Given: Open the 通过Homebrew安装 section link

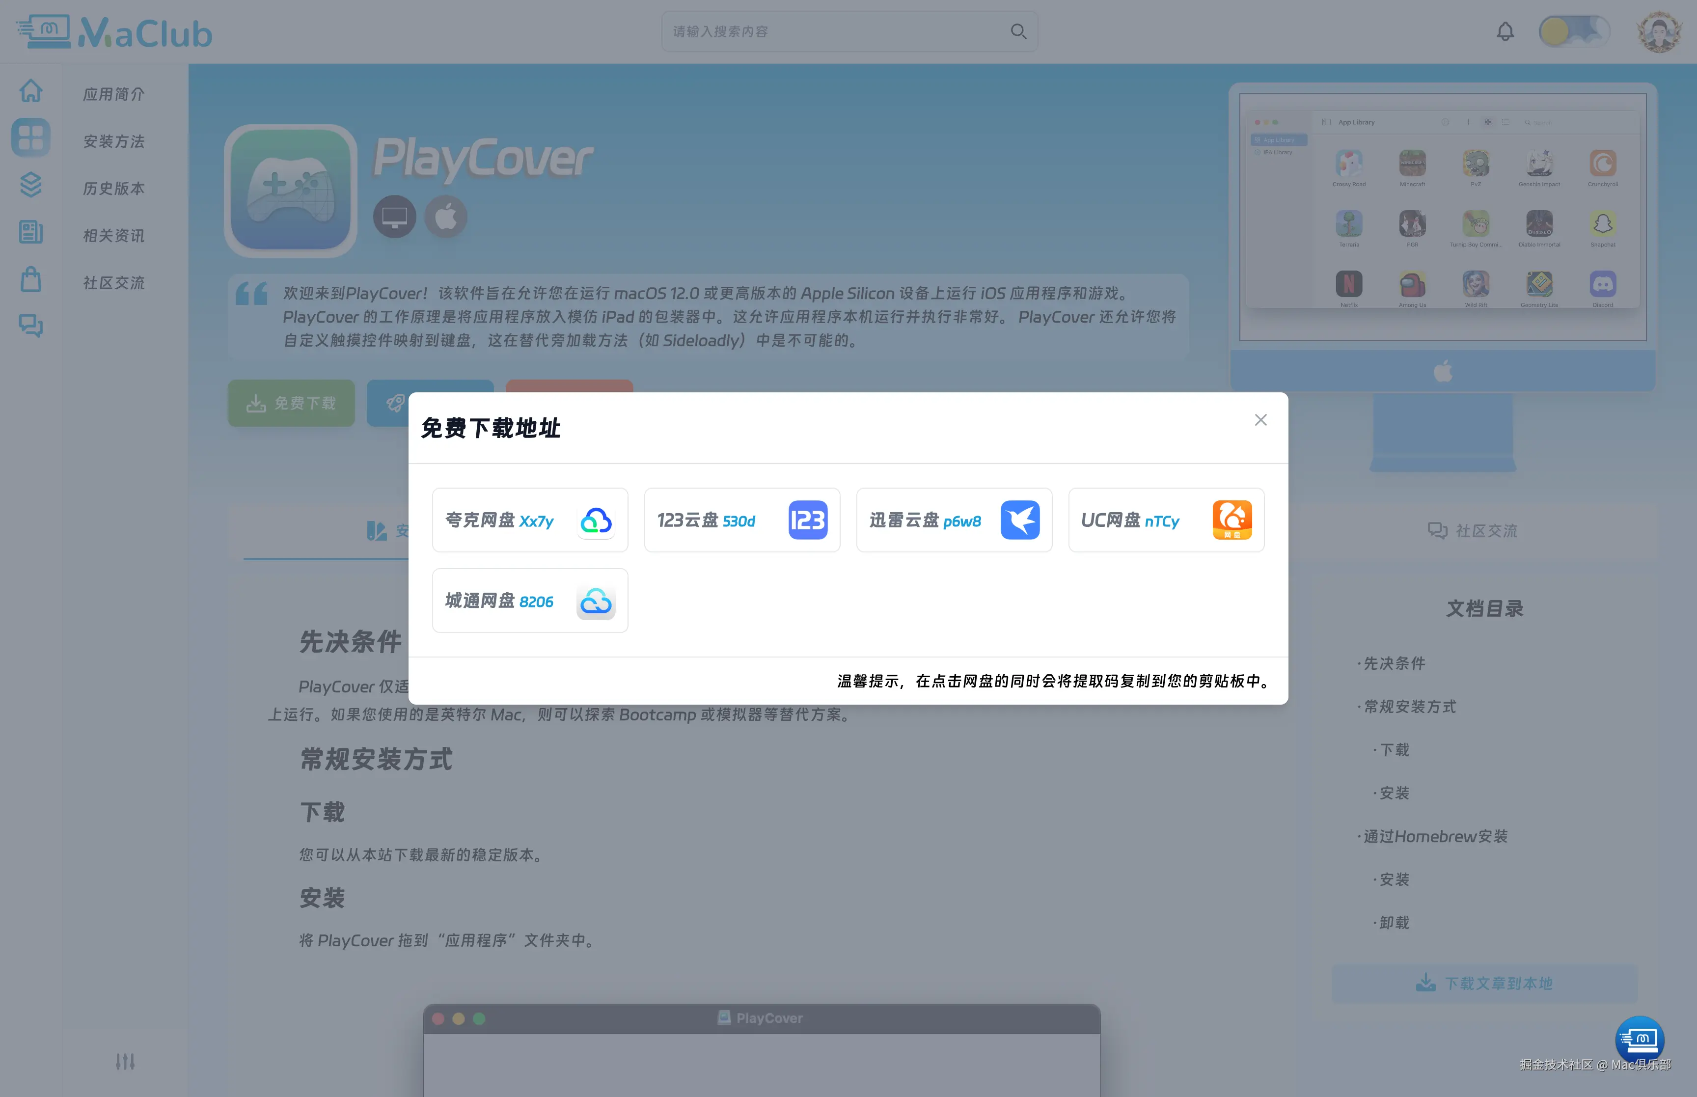Looking at the screenshot, I should (1435, 836).
